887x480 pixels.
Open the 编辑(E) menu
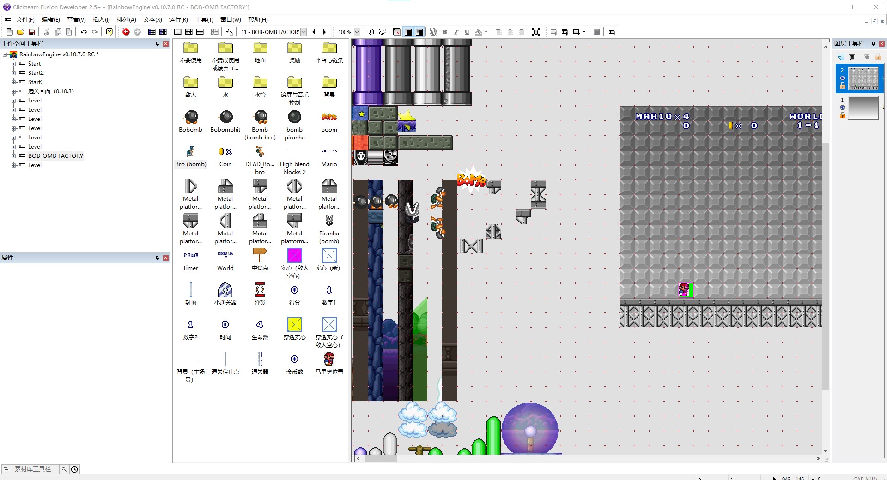pos(50,19)
